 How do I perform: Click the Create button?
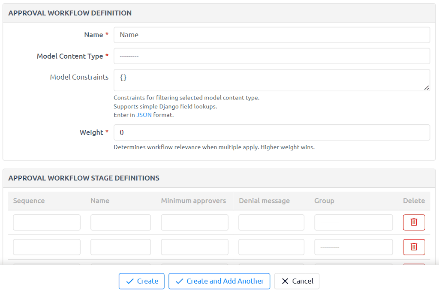(x=141, y=281)
